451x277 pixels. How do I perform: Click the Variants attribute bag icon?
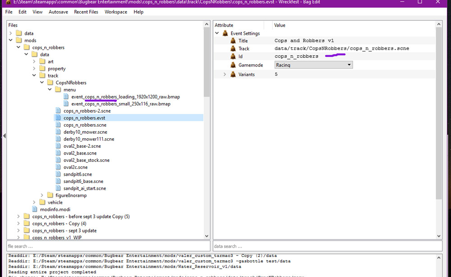[x=233, y=74]
